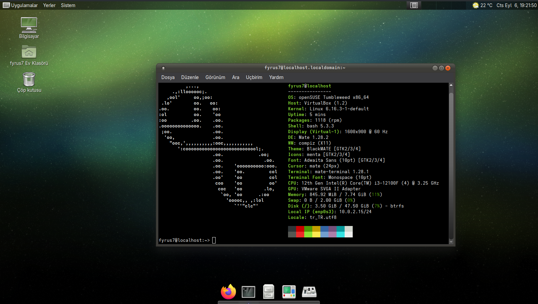Click the 'WM: compiz (X11)' line
538x304 pixels.
tap(310, 143)
